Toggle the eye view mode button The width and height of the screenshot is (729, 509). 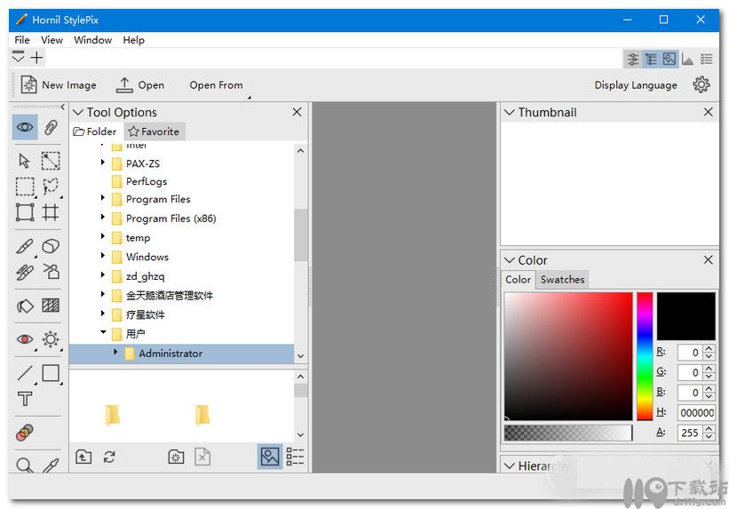[25, 127]
